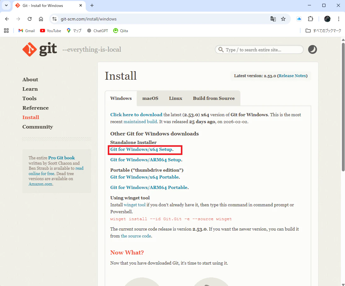The height and width of the screenshot is (286, 345).
Task: Open the extensions puzzle icon
Action: coord(310,19)
